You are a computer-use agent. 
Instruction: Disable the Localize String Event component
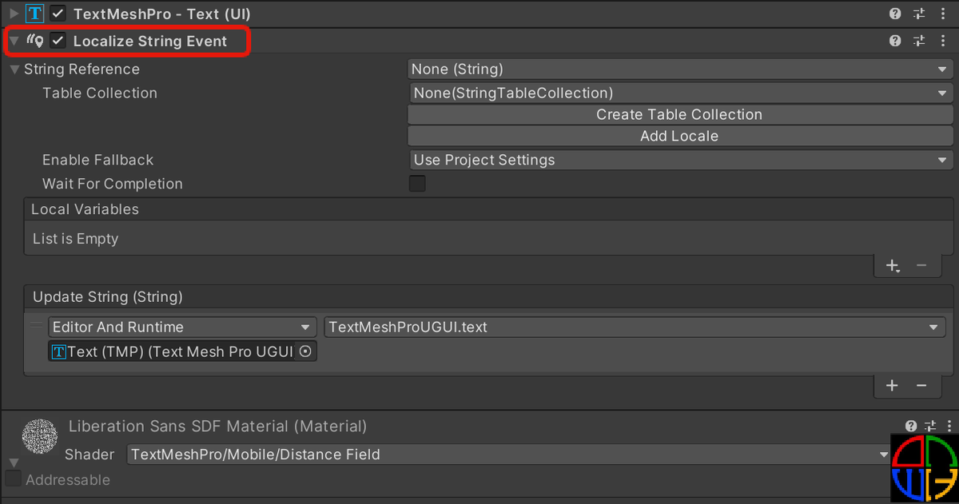(x=58, y=41)
